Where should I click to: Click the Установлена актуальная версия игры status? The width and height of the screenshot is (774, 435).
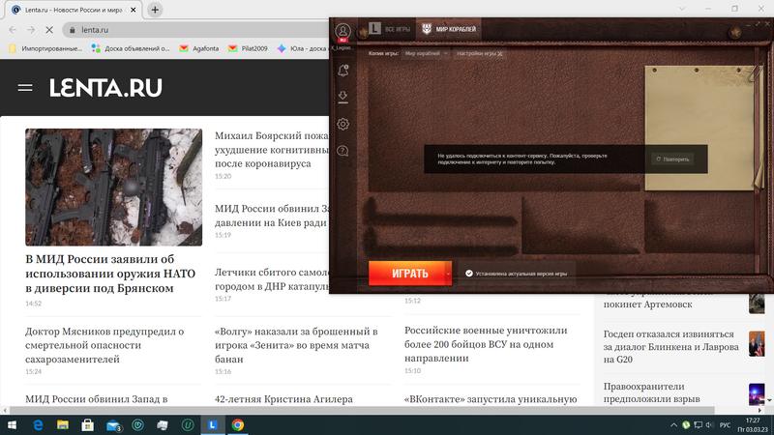pos(516,274)
